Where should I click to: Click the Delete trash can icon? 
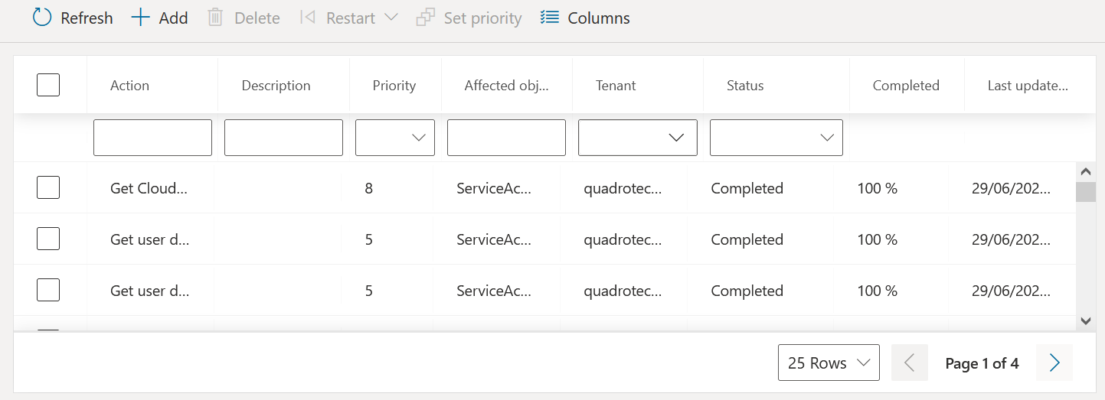pos(216,18)
